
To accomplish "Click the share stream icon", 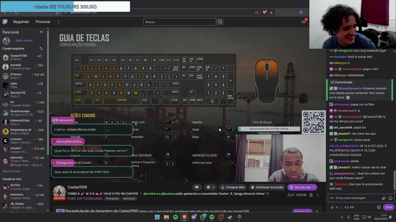I will 311,195.
